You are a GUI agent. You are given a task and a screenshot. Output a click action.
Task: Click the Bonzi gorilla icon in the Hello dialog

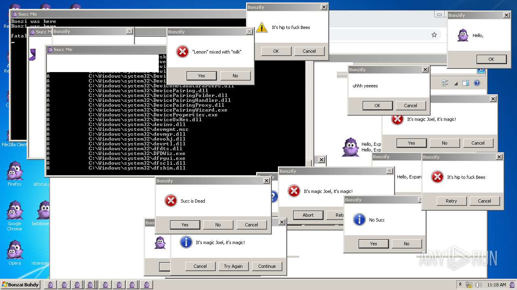463,35
